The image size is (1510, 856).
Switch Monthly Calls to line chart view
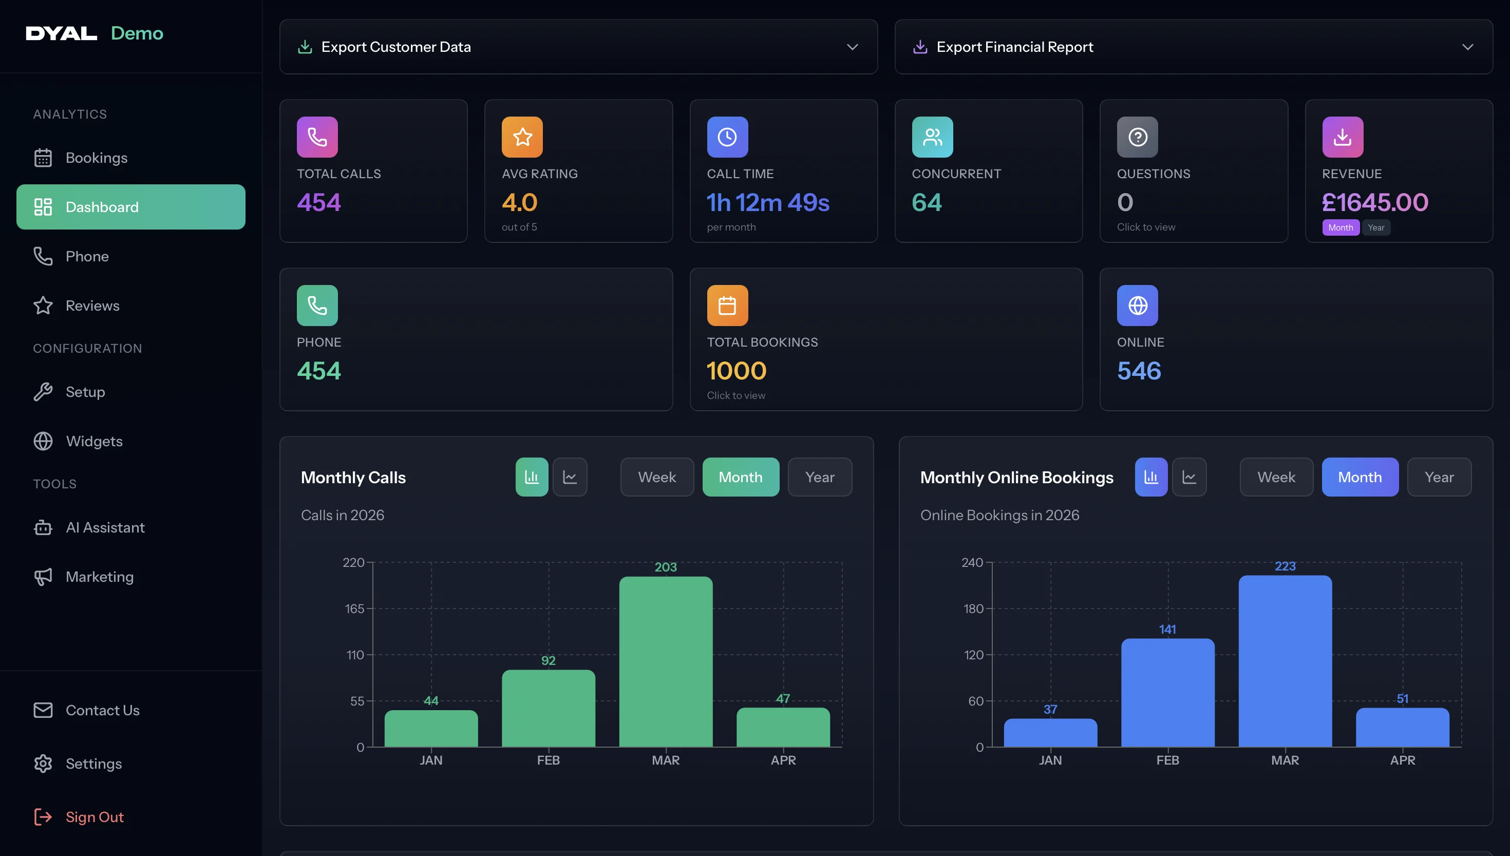coord(570,478)
